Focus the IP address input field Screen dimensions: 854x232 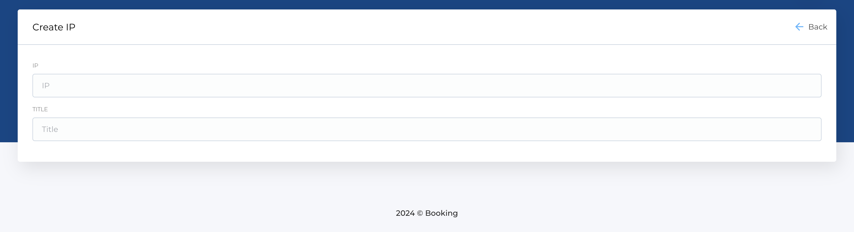427,86
